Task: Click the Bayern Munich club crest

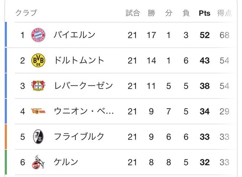Action: 38,35
